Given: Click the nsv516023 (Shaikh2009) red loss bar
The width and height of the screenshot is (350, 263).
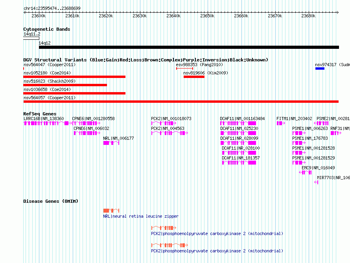Looking at the screenshot, I should [65, 85].
